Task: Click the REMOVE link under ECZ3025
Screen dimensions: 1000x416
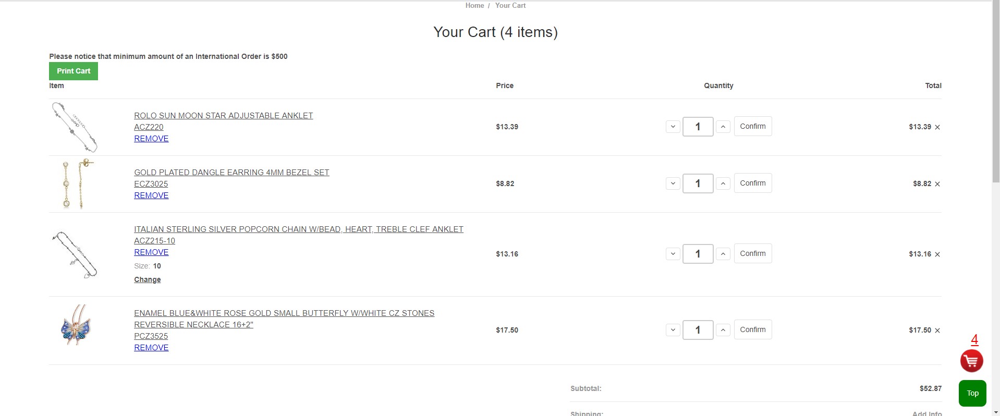Action: [x=151, y=195]
